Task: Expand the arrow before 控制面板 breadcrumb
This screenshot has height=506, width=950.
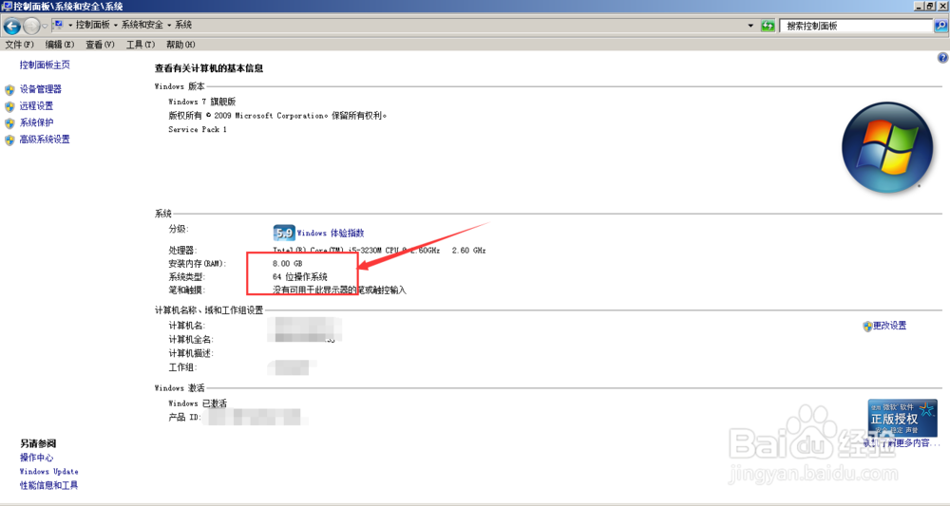Action: (x=70, y=26)
